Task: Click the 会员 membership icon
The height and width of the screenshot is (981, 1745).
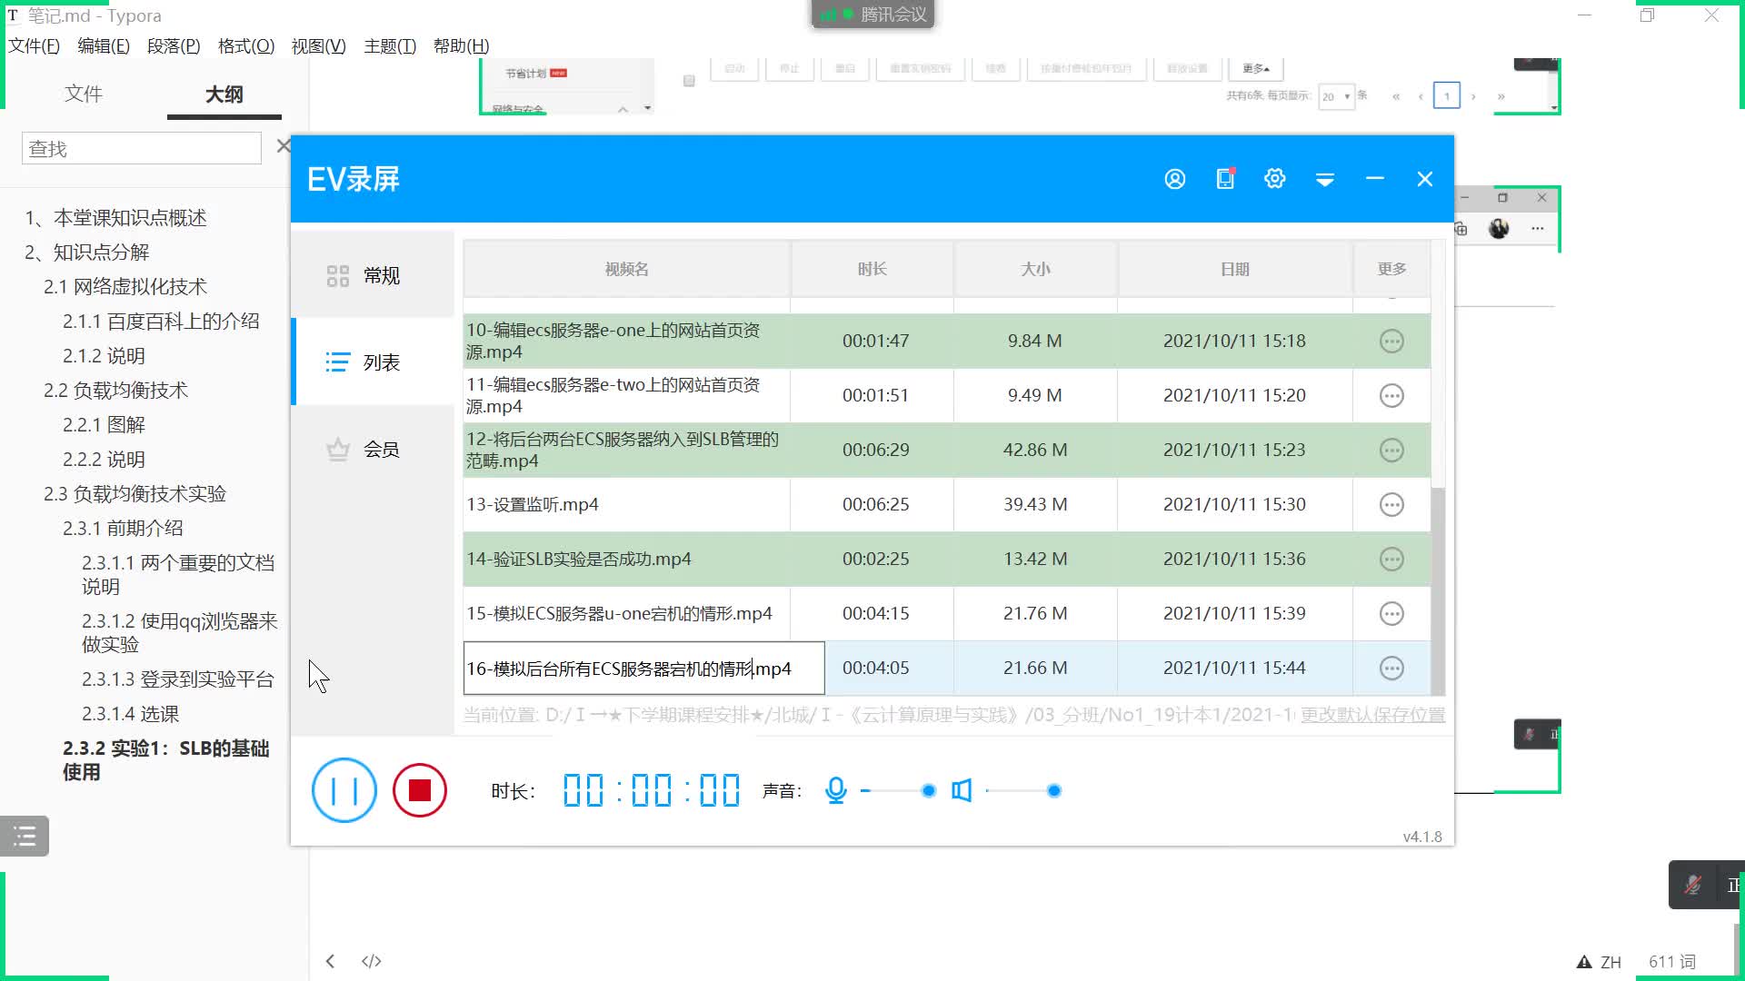Action: [x=339, y=448]
